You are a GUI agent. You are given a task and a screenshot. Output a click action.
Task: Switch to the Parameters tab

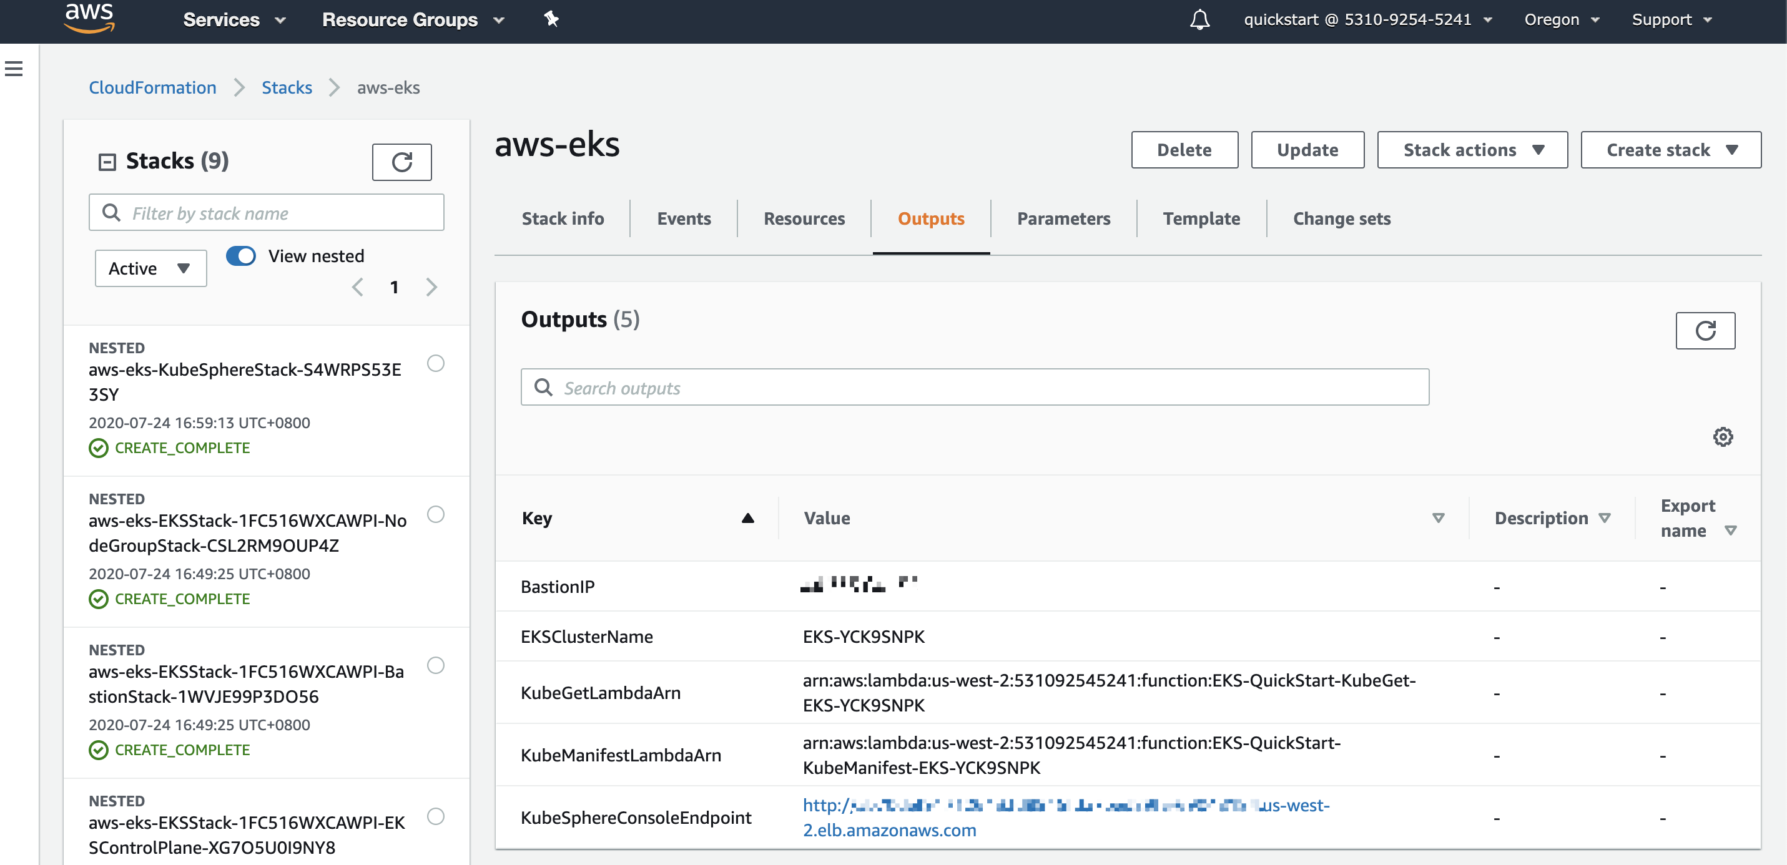[1063, 219]
